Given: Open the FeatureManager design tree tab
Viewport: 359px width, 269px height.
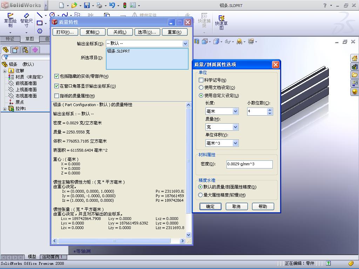Looking at the screenshot, I should [x=6, y=50].
